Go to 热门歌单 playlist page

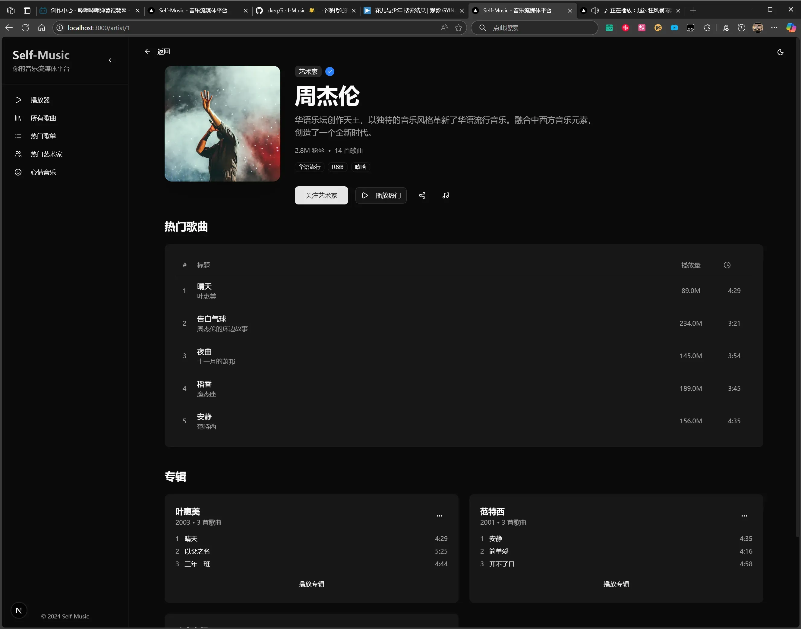pyautogui.click(x=43, y=136)
